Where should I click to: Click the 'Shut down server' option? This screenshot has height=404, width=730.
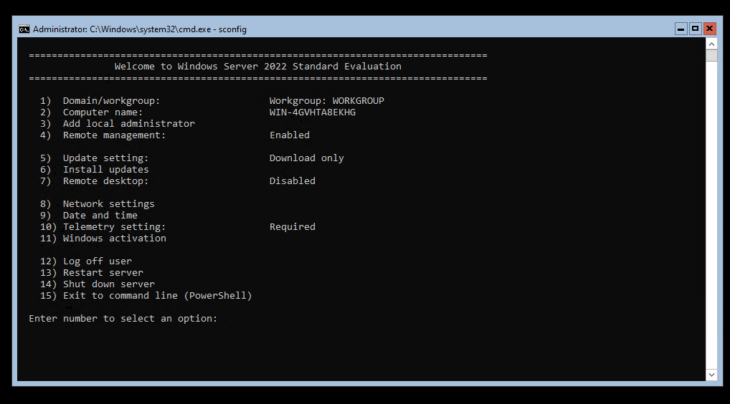click(98, 284)
